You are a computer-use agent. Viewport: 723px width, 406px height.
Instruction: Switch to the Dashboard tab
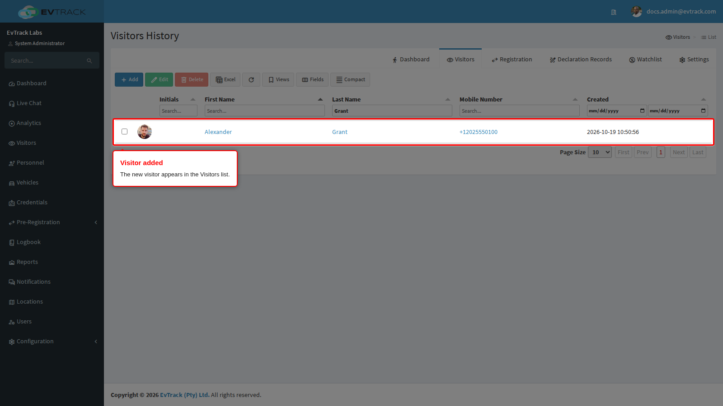[411, 60]
